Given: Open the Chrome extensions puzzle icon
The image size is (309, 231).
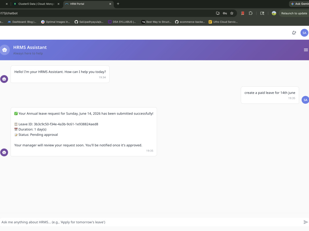Looking at the screenshot, I should (251, 13).
